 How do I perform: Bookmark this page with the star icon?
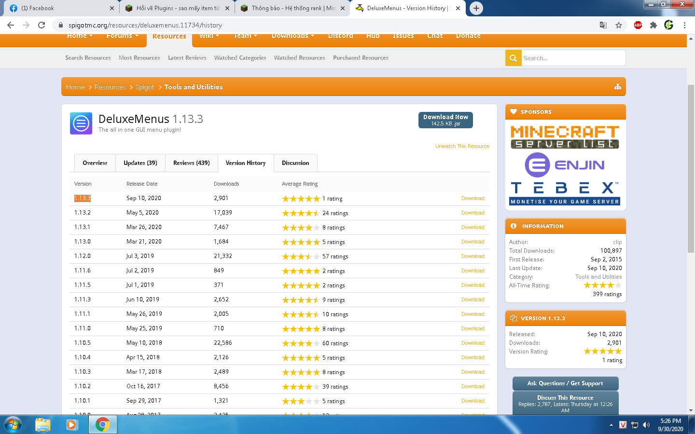pos(619,25)
